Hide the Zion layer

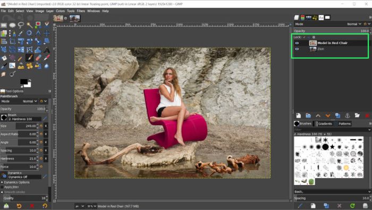pyautogui.click(x=297, y=49)
